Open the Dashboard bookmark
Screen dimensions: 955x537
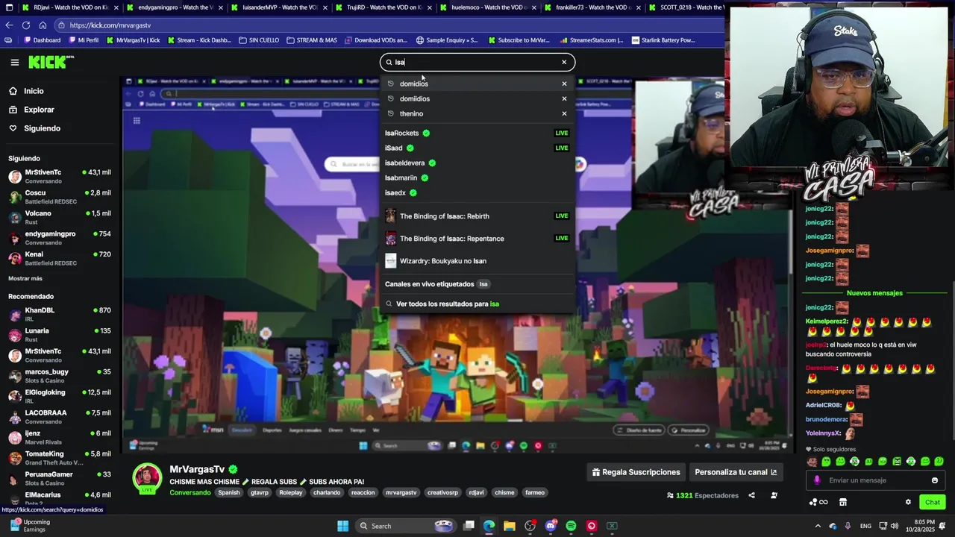42,40
